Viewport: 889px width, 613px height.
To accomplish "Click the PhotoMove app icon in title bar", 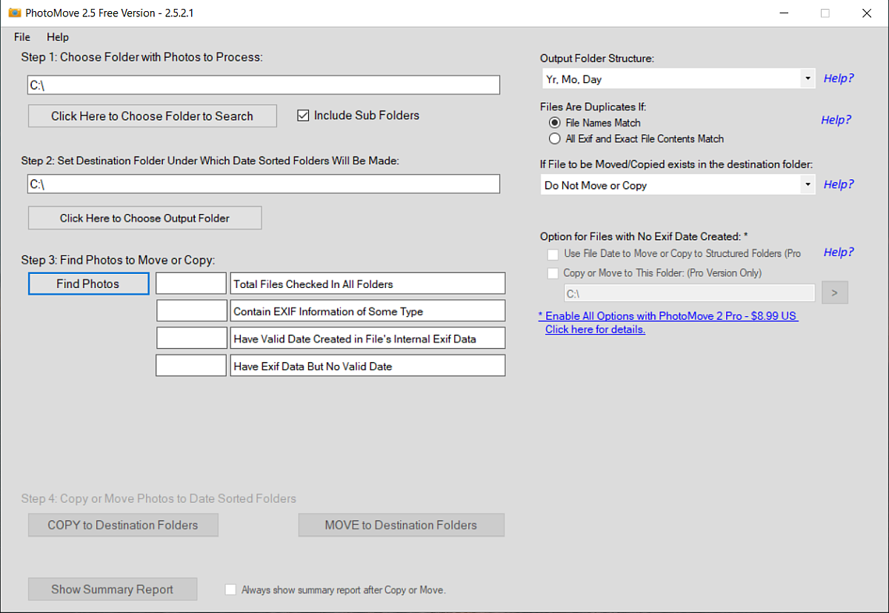I will (14, 13).
